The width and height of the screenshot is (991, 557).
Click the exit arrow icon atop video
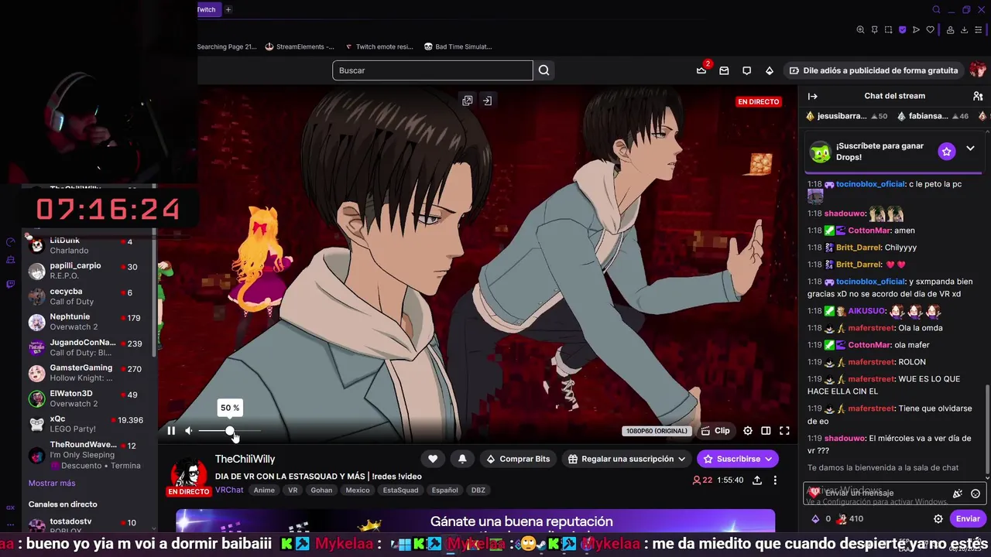coord(487,101)
